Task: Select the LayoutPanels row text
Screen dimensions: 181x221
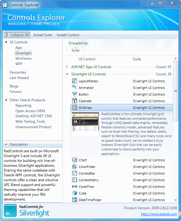Action: pos(88,81)
